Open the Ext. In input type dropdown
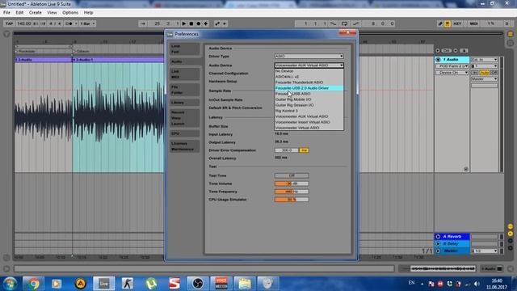 (x=484, y=60)
